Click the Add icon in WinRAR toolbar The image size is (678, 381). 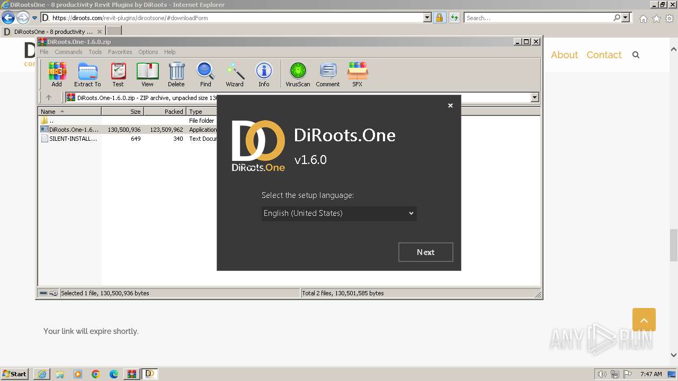[57, 74]
